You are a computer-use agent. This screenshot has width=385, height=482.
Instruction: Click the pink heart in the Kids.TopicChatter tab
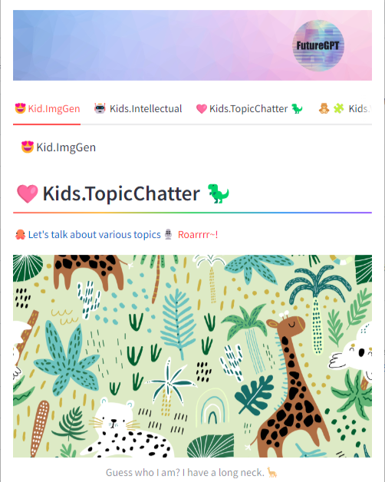(x=202, y=109)
